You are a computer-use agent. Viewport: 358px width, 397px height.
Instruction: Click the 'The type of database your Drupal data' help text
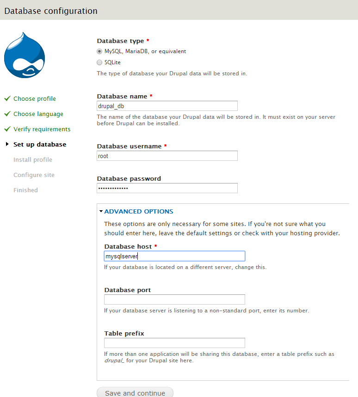point(172,73)
